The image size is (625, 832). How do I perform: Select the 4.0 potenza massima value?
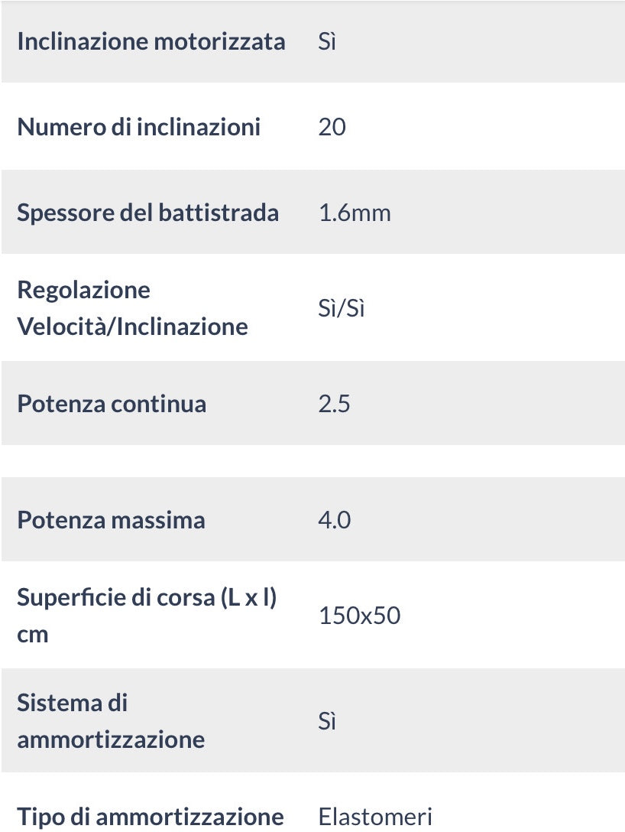(x=335, y=520)
